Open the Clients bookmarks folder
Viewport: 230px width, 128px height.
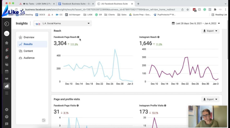pyautogui.click(x=110, y=15)
